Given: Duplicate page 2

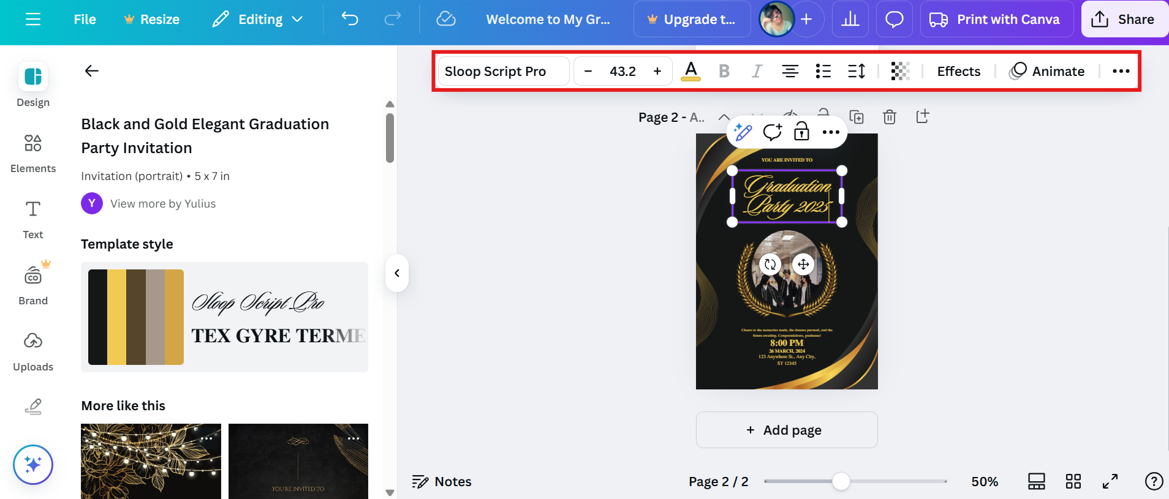Looking at the screenshot, I should point(857,116).
